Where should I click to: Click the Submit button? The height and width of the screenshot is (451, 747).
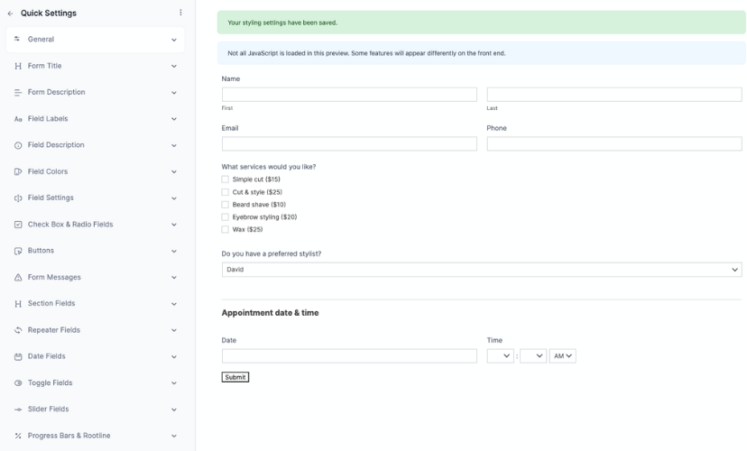coord(235,377)
